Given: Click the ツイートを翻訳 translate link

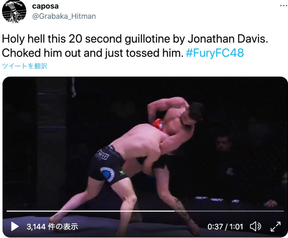Looking at the screenshot, I should [24, 66].
